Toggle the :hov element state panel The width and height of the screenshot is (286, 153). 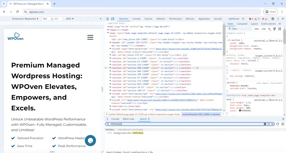[x=257, y=29]
